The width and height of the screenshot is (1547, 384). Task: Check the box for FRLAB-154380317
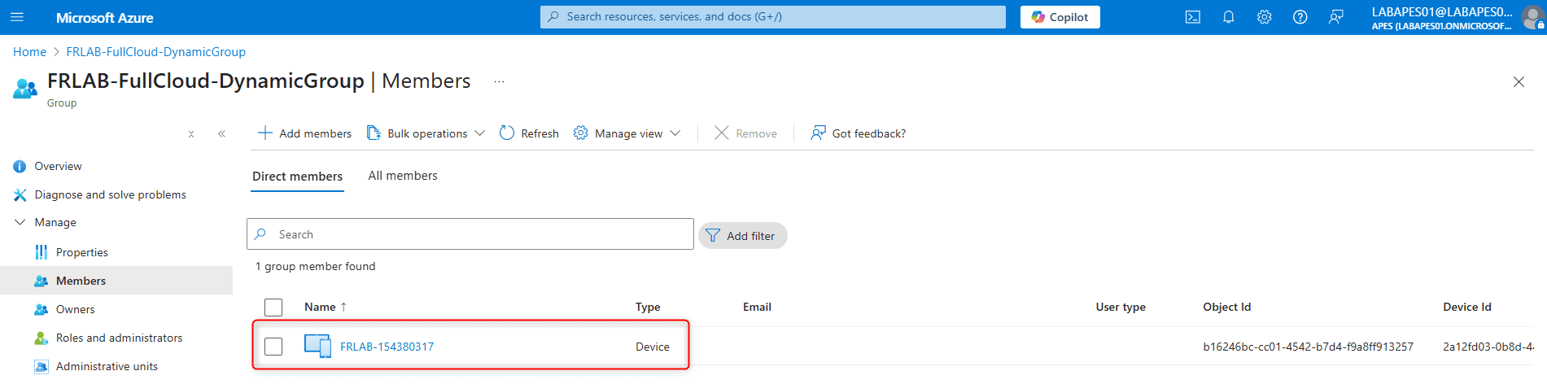coord(273,347)
